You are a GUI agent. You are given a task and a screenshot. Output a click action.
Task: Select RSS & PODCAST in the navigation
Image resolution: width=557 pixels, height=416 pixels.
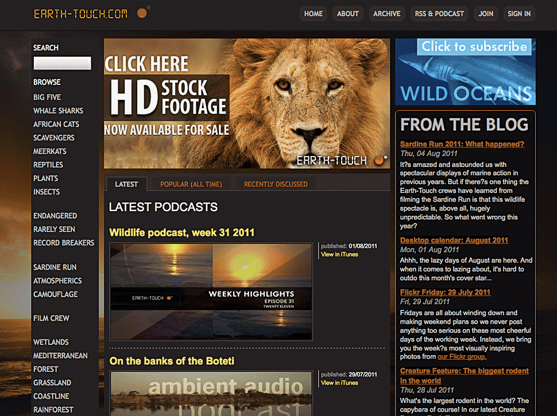pos(439,14)
